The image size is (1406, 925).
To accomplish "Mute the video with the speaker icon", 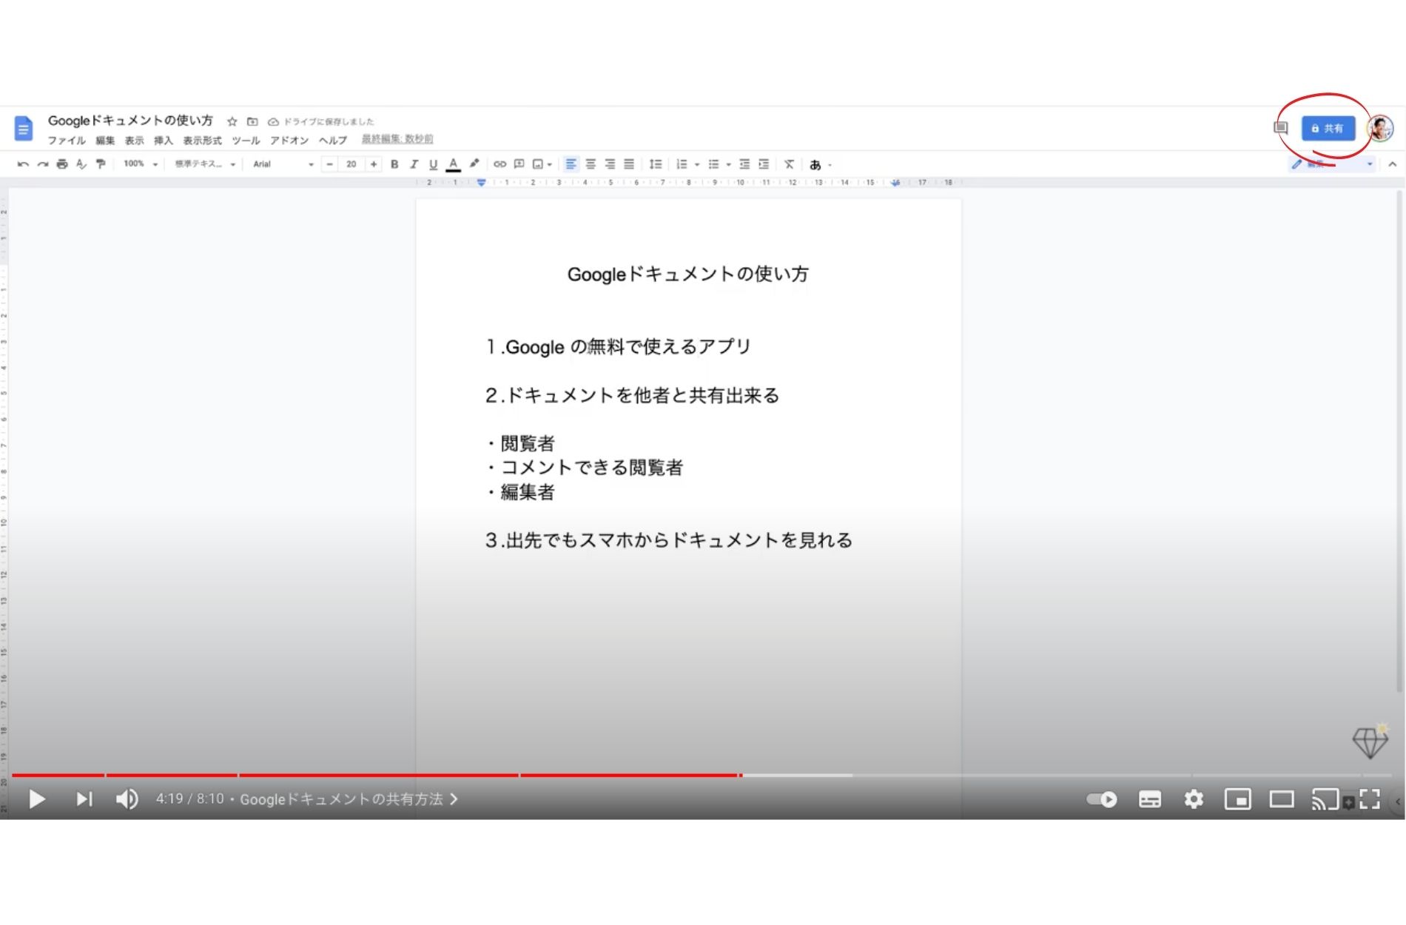I will (x=127, y=799).
